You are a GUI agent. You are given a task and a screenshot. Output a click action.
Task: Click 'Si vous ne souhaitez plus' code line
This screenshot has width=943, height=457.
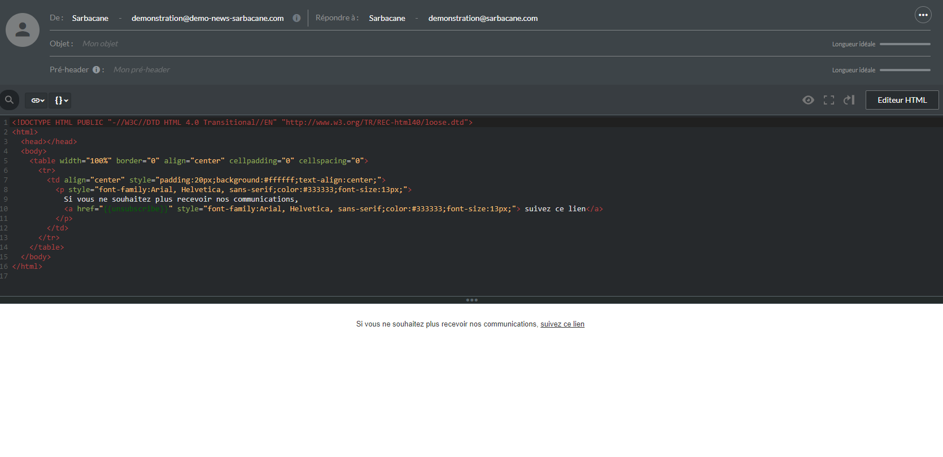click(181, 199)
